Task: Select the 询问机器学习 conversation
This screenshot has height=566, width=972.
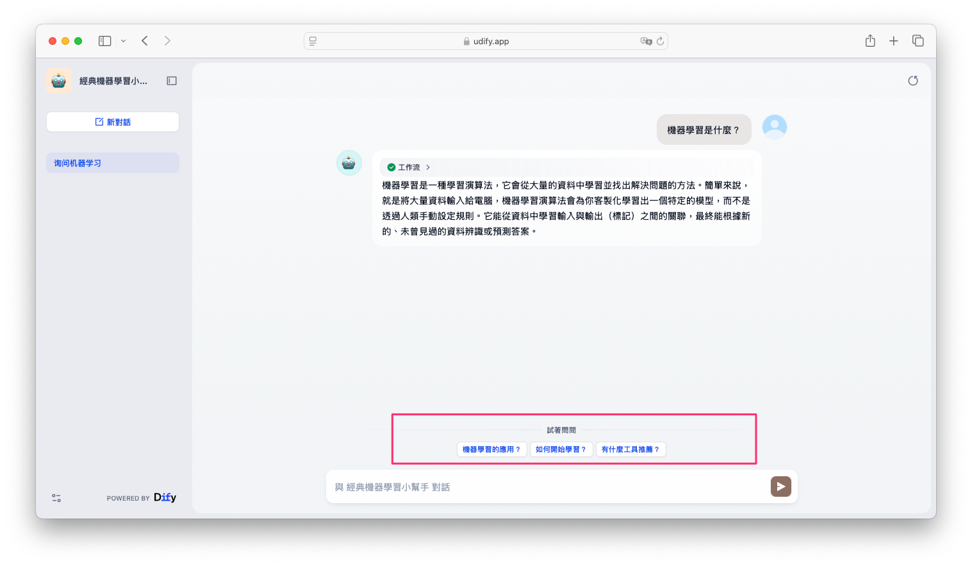Action: [x=112, y=163]
